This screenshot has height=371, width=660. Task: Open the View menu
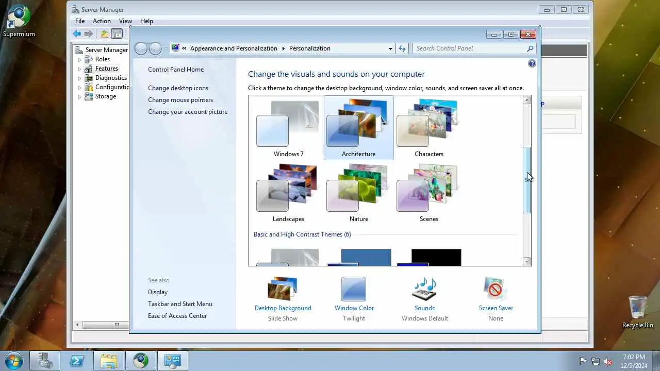click(125, 21)
